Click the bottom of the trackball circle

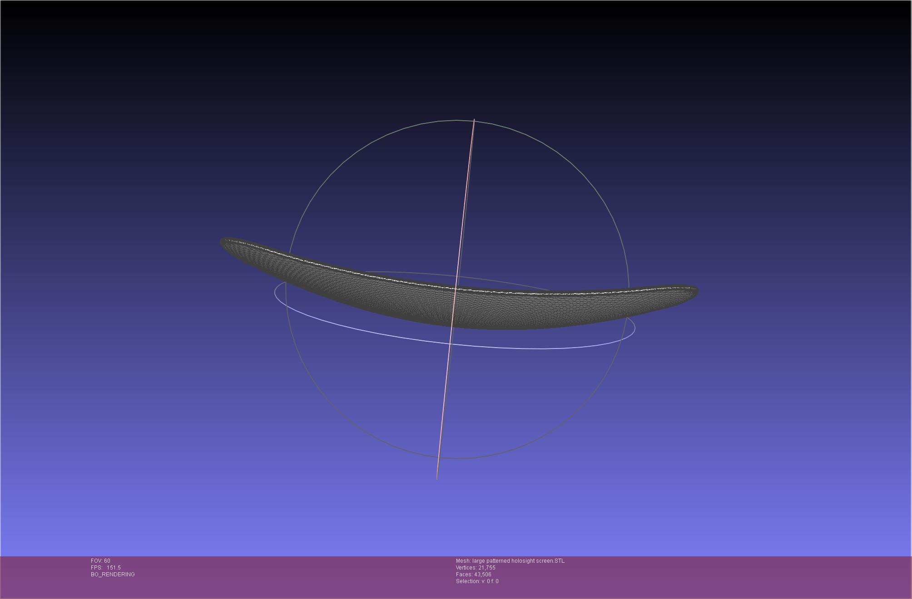pyautogui.click(x=458, y=458)
